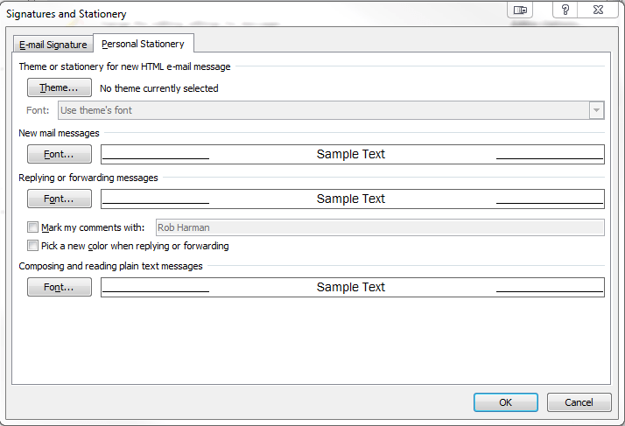Image resolution: width=625 pixels, height=426 pixels.
Task: Enable Mark my comments with checkbox
Action: [x=32, y=227]
